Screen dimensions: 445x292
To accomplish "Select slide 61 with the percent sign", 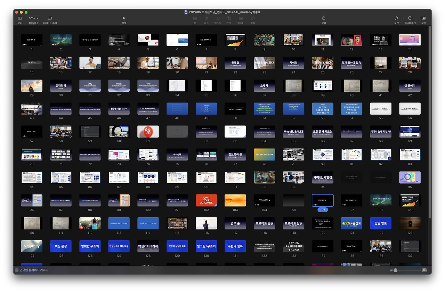I will pos(148,132).
